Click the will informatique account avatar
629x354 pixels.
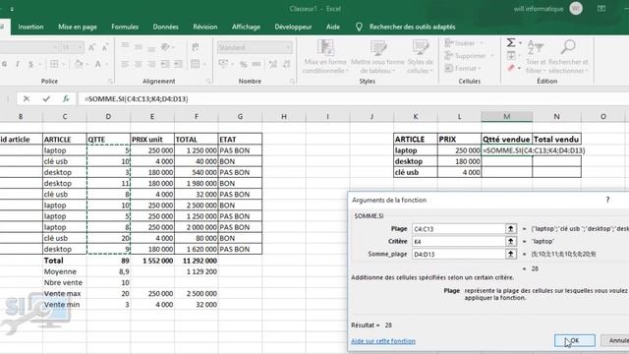point(576,9)
